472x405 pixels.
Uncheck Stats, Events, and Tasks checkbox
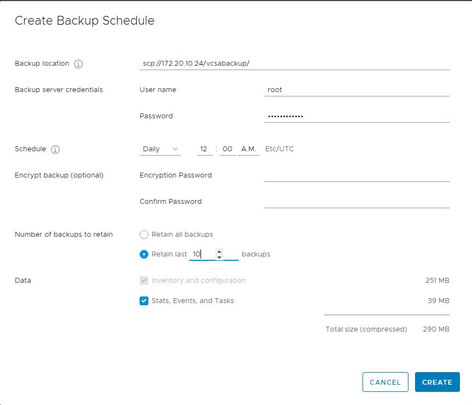click(x=144, y=301)
